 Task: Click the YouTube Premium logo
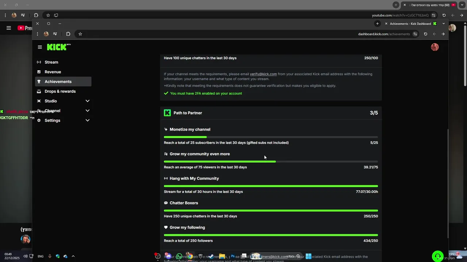(25, 28)
